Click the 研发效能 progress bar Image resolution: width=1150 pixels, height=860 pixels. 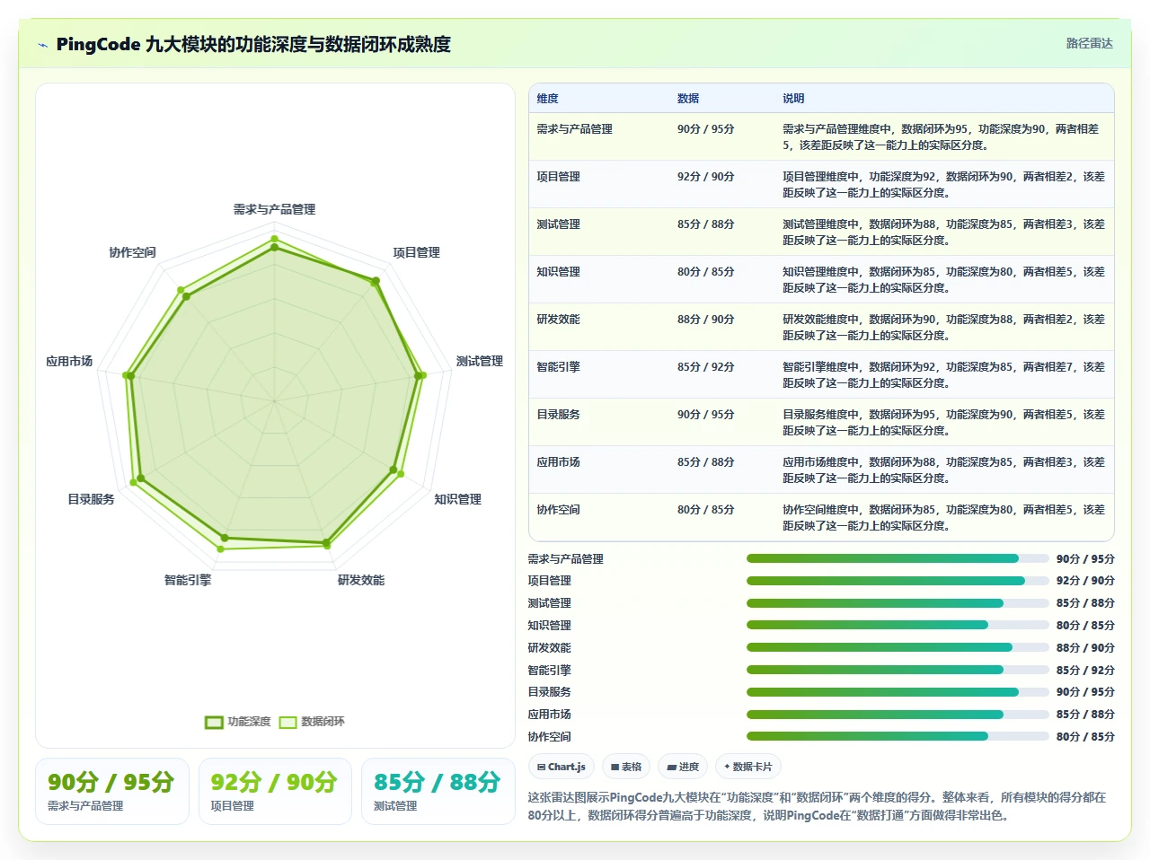pyautogui.click(x=898, y=647)
